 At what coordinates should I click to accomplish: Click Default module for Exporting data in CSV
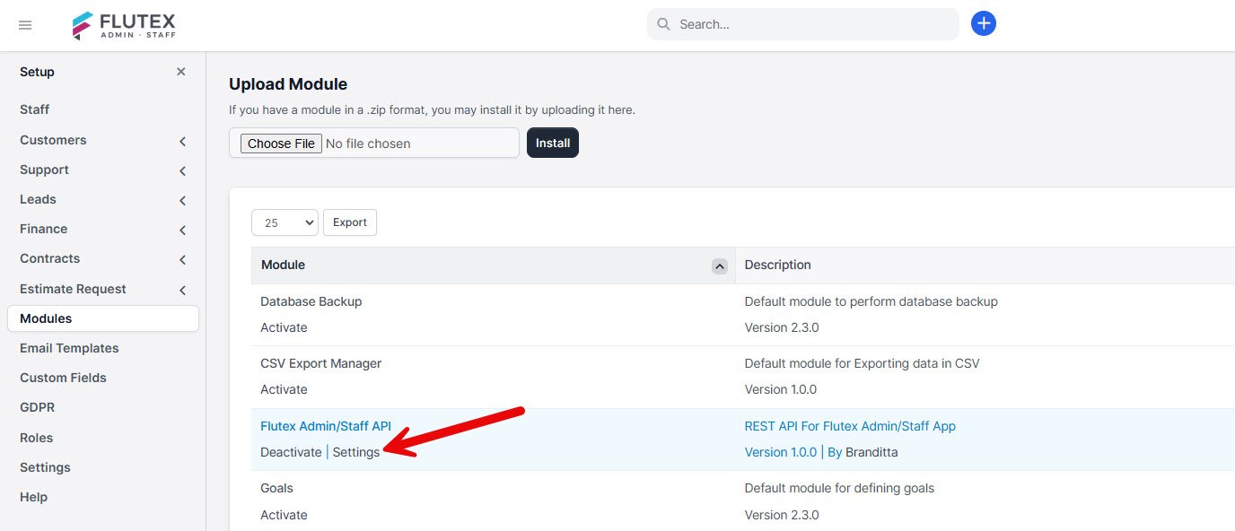tap(862, 363)
